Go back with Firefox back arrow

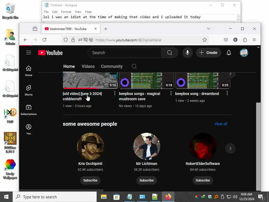[x=25, y=40]
